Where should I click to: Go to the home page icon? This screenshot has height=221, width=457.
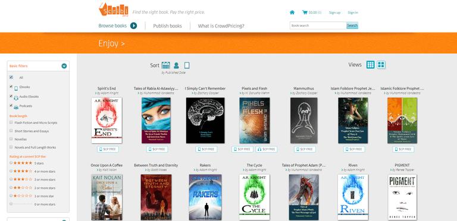coord(292,12)
